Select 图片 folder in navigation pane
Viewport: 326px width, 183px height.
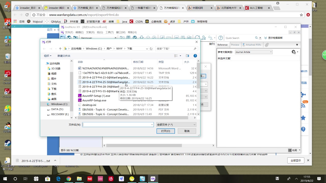click(53, 79)
